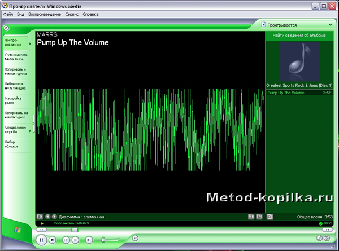Image resolution: width=339 pixels, height=251 pixels.
Task: Mute the sound with the speaker button
Action: 89,240
